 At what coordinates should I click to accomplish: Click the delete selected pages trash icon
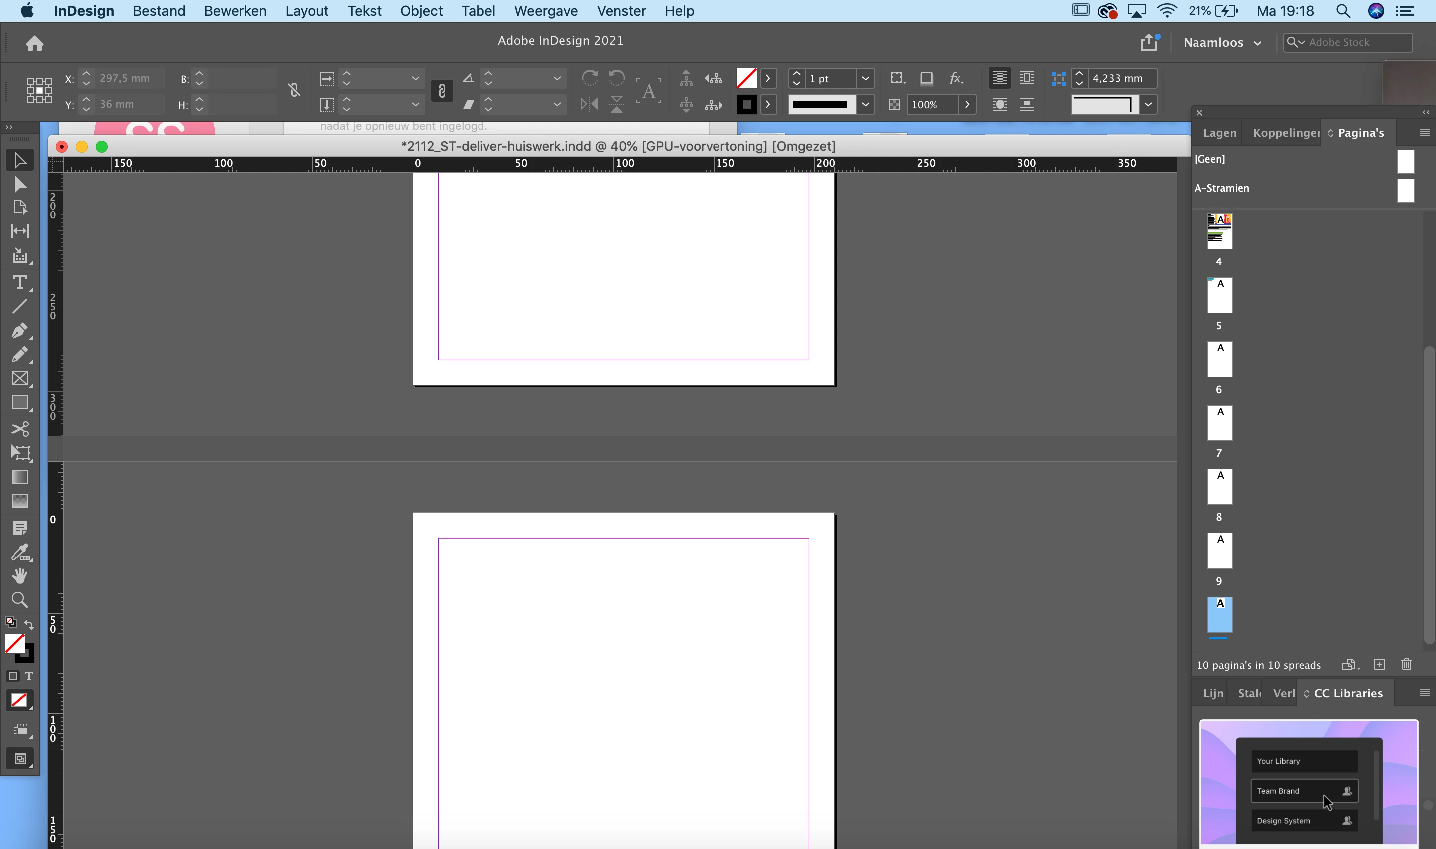[1406, 664]
